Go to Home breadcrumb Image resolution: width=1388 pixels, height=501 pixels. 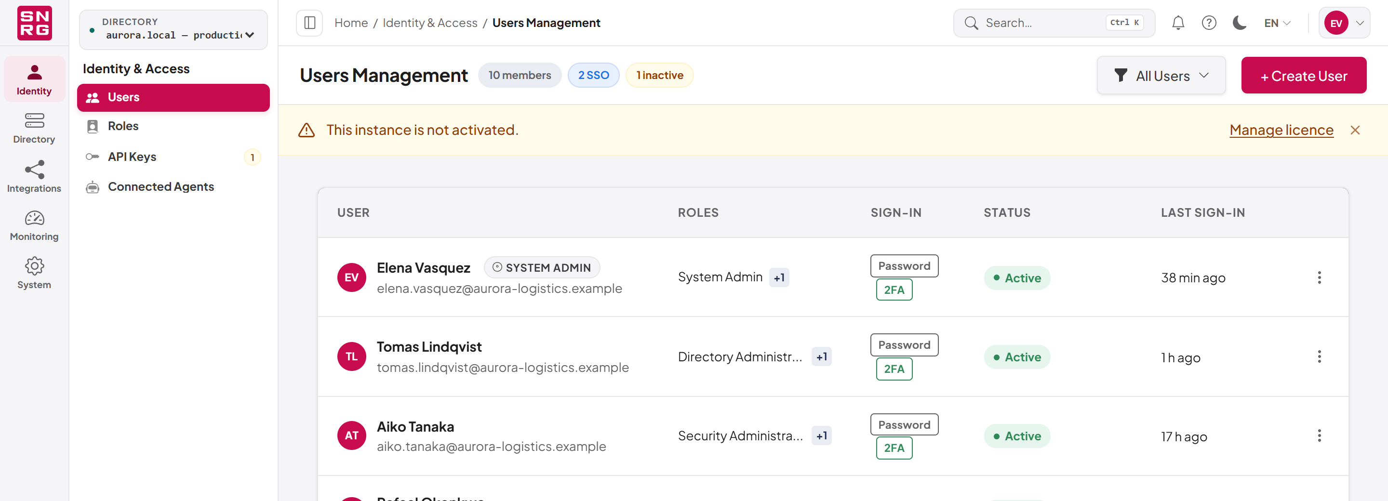point(351,23)
